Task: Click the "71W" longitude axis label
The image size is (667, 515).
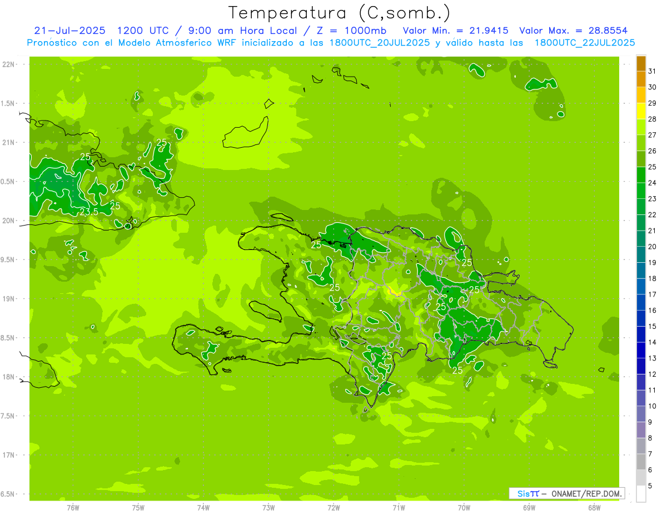Action: (x=399, y=508)
